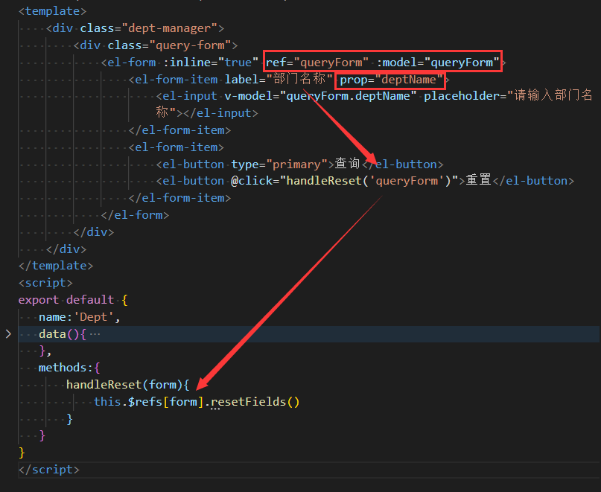Click the name:'Dept' property line

click(x=80, y=317)
